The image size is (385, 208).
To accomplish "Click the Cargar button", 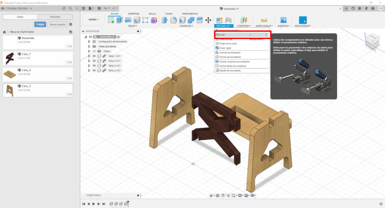I will (40, 24).
